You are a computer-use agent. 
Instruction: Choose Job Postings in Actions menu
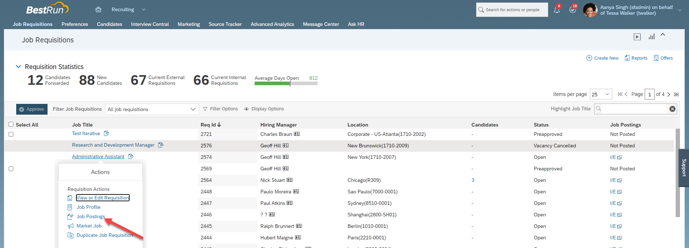[91, 216]
